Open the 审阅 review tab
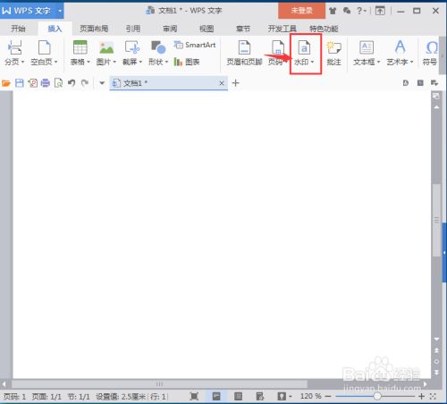The height and width of the screenshot is (404, 447). (x=170, y=29)
